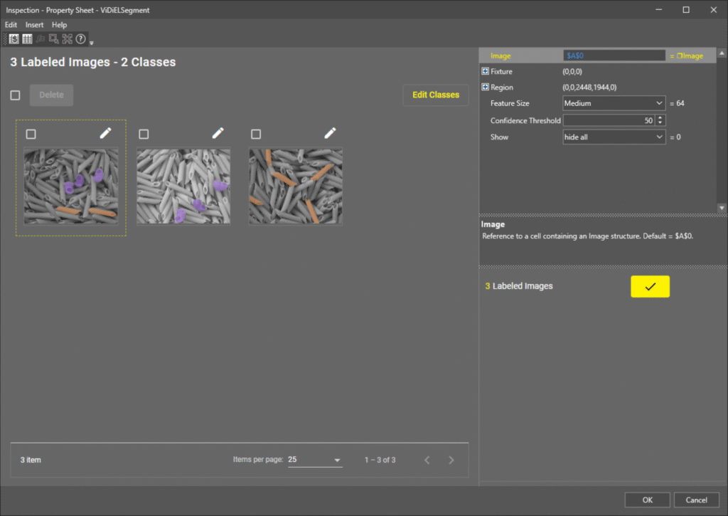
Task: Increase Confidence Threshold with up arrow
Action: 660,118
